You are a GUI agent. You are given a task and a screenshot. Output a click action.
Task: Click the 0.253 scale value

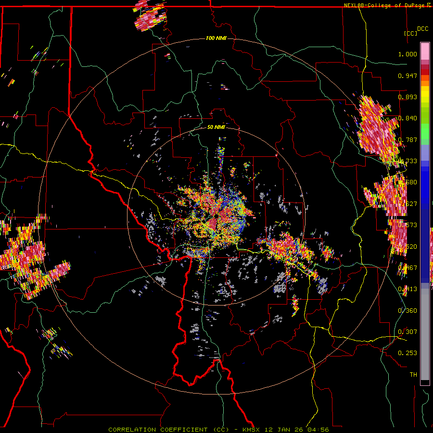(408, 353)
